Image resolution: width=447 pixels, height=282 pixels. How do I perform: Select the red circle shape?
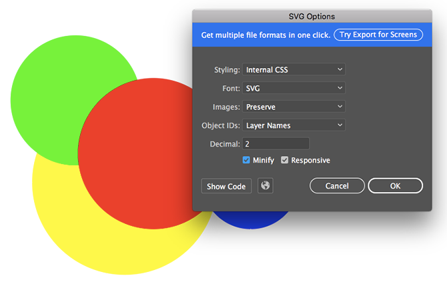pos(133,153)
